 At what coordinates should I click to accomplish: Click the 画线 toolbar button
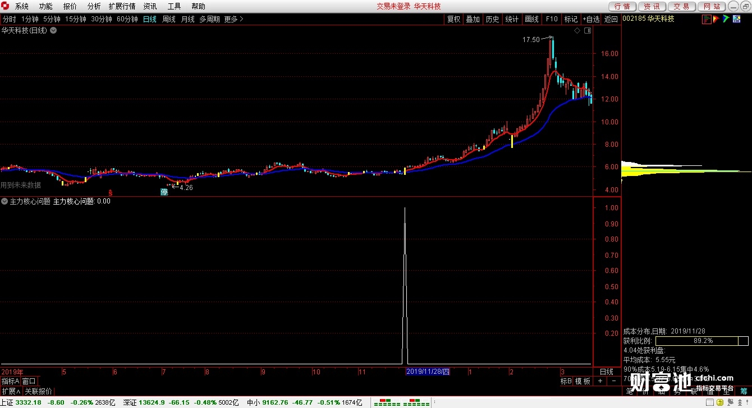pyautogui.click(x=532, y=19)
